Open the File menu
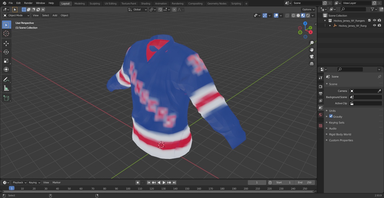384x198 pixels. [11, 3]
